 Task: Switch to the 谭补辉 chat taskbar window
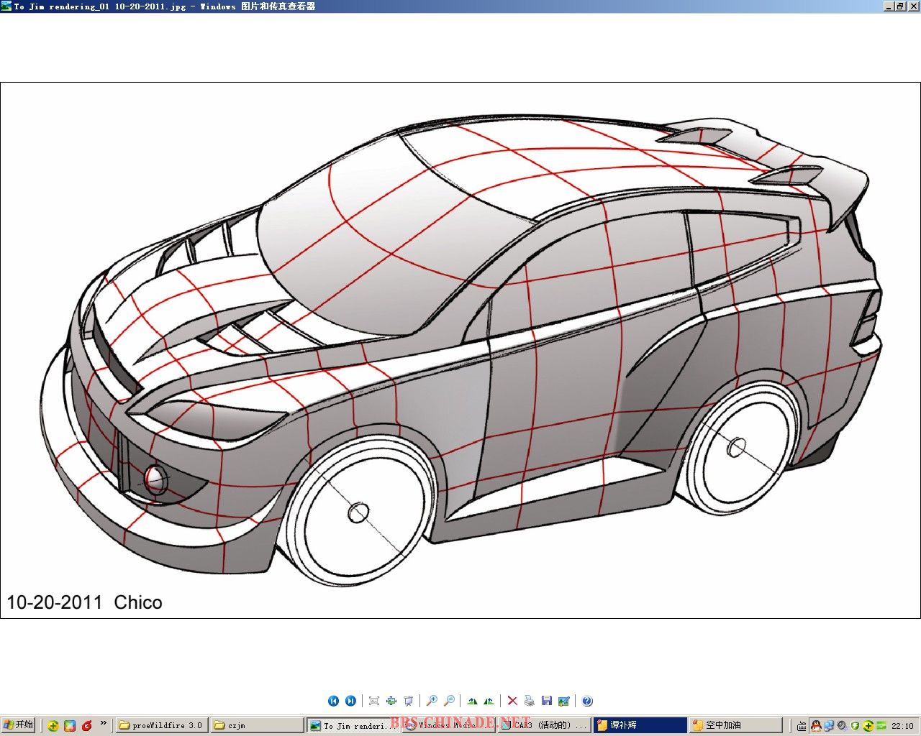[640, 725]
